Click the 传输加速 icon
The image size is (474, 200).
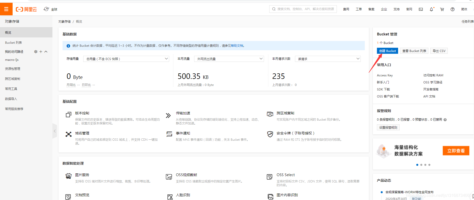168,116
